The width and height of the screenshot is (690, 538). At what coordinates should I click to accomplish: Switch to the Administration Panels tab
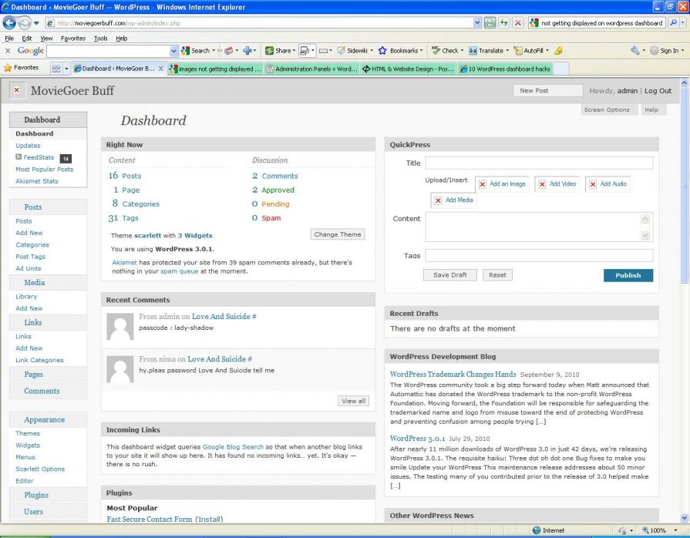click(x=311, y=69)
